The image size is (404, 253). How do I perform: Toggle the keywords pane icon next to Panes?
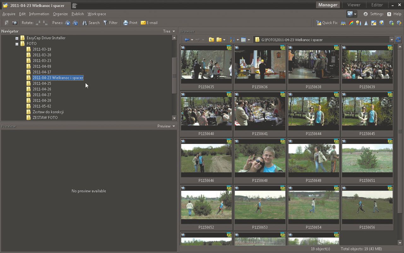67,23
